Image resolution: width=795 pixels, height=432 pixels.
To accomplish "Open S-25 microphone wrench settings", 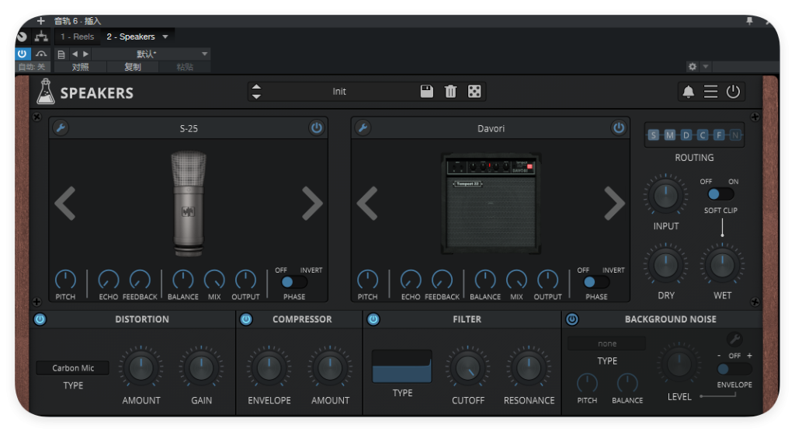I will tap(61, 127).
